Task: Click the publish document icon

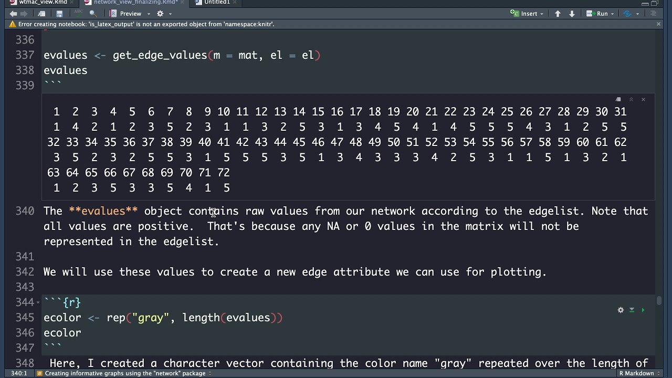Action: pyautogui.click(x=627, y=14)
